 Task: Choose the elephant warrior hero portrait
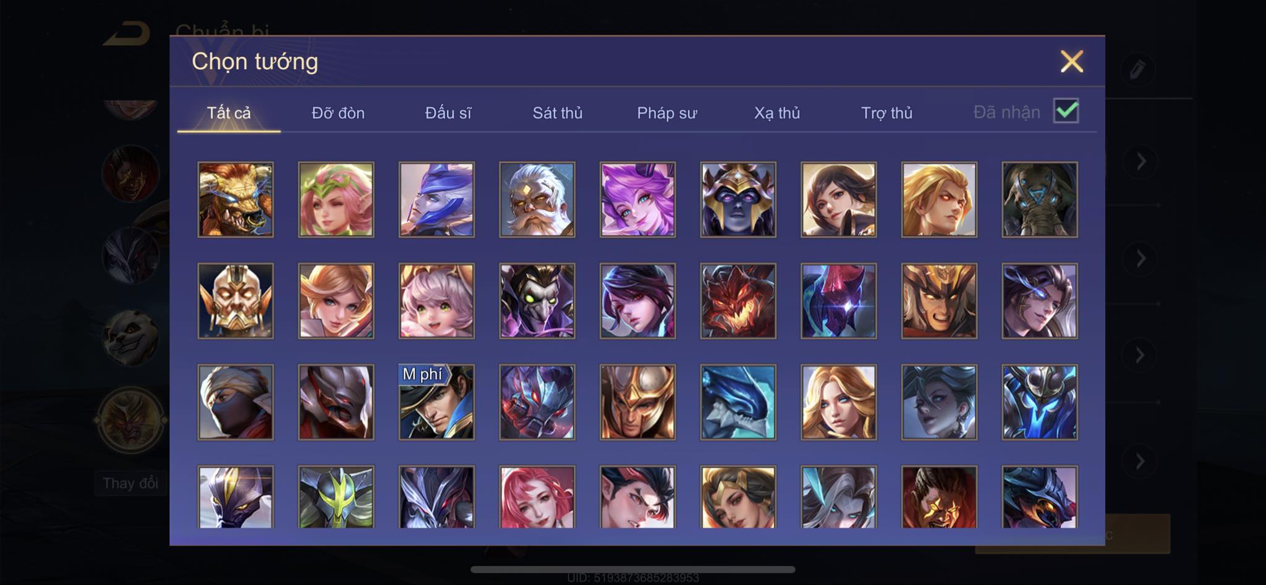point(1040,200)
